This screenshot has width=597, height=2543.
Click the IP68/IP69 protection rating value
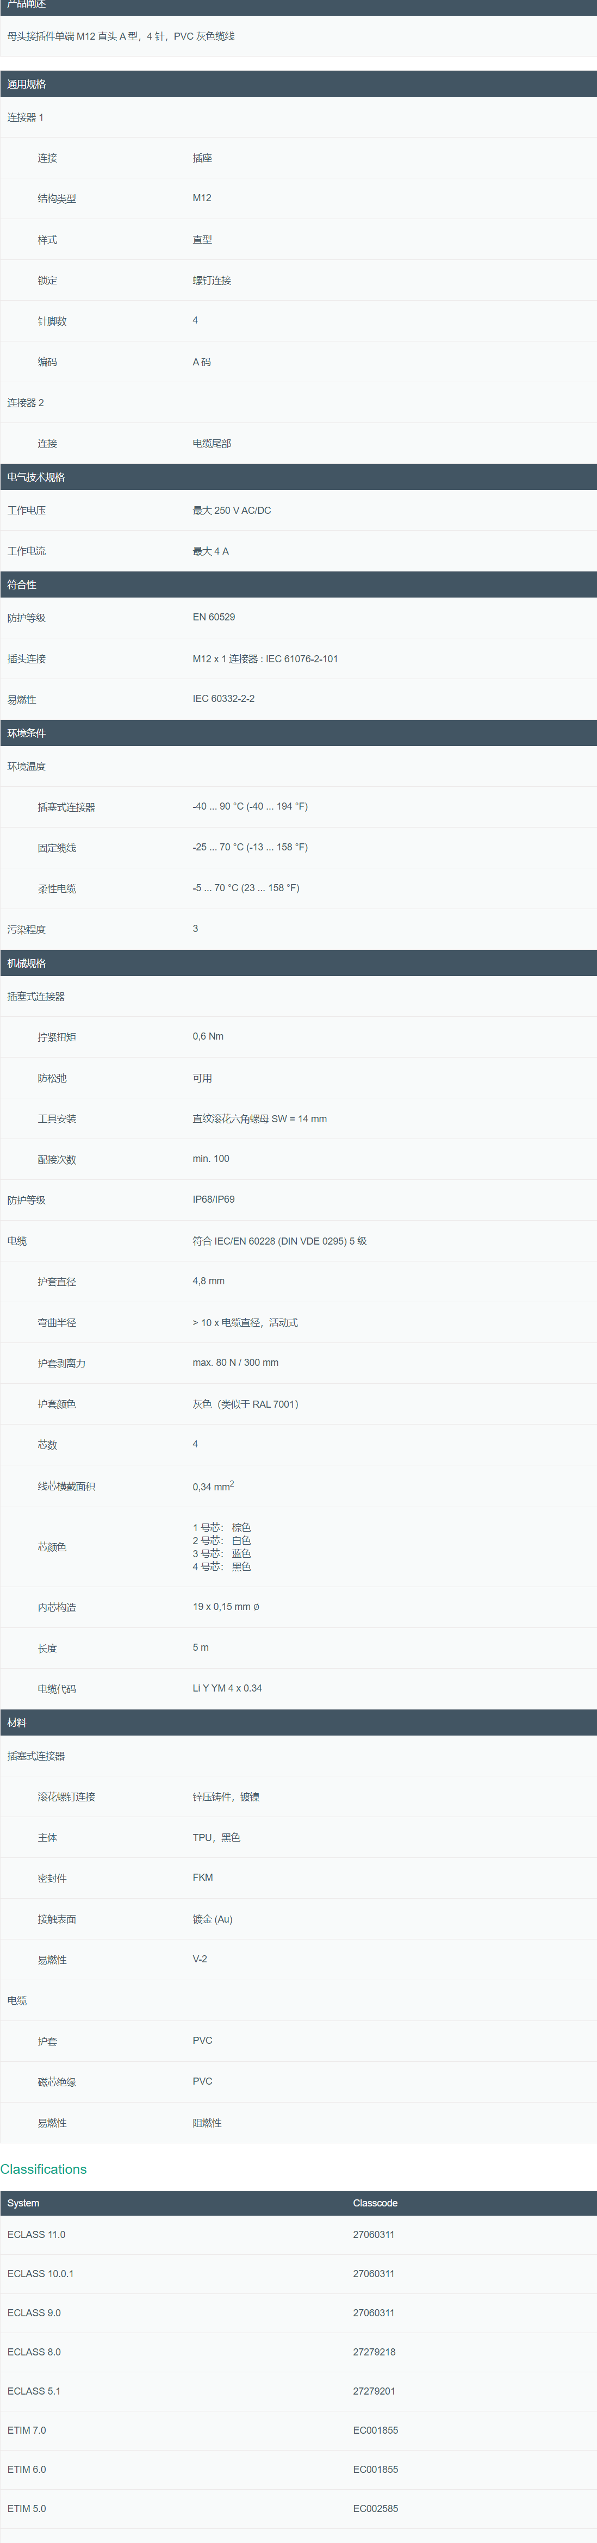pos(213,1199)
